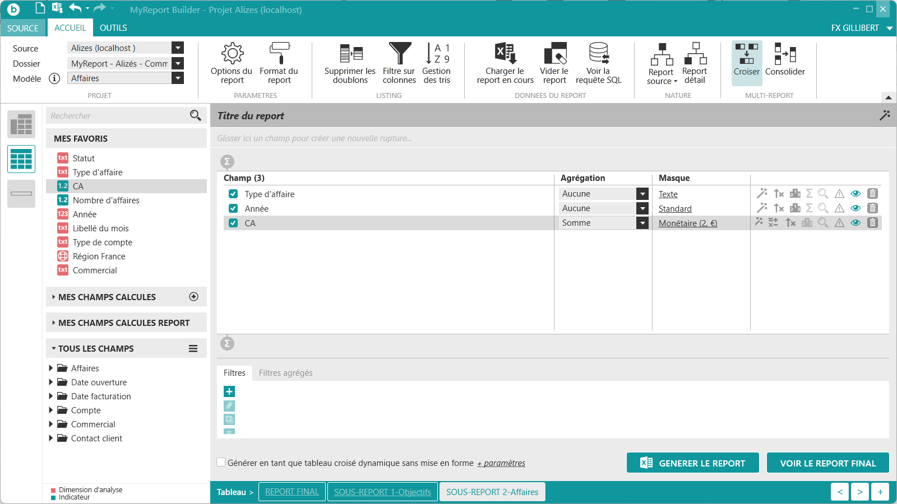The width and height of the screenshot is (897, 504).
Task: Uncheck the Type d'affaire field checkbox
Action: [x=233, y=194]
